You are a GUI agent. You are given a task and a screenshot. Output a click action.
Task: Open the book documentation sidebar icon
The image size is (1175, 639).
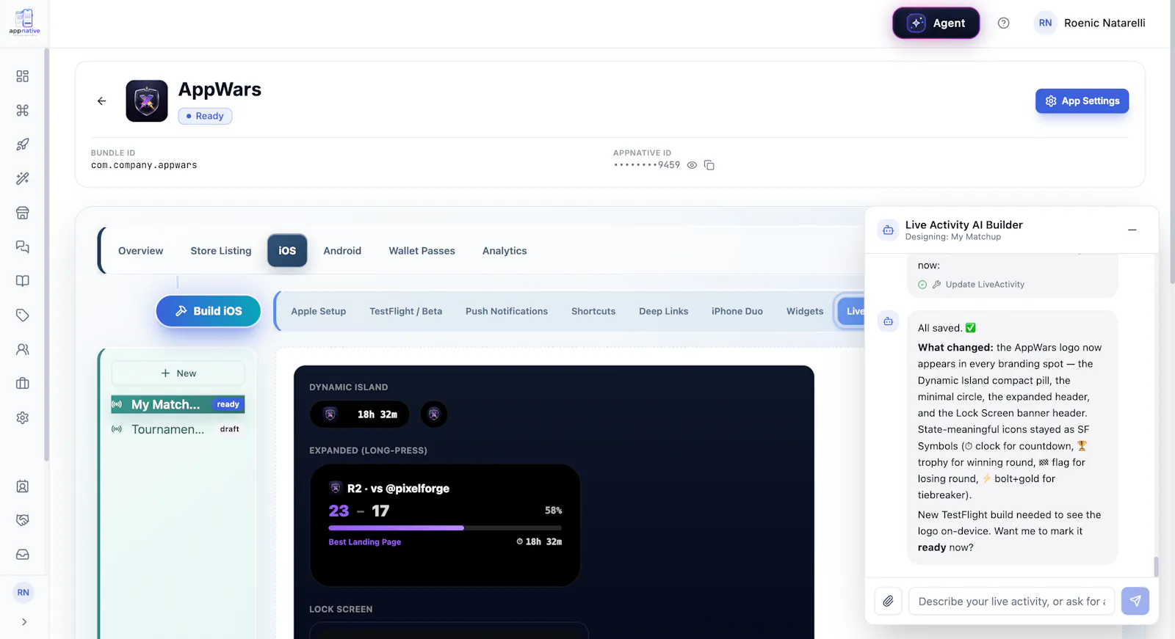23,281
